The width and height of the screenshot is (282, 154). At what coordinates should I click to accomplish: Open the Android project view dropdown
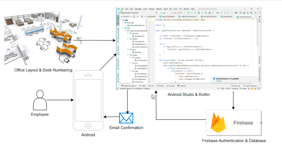126,16
